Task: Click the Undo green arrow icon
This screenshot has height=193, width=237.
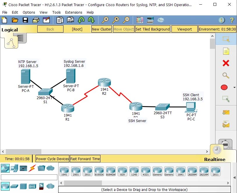Action: click(x=81, y=20)
